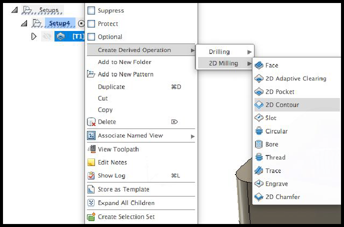Collapse the Setup4 tree node
The height and width of the screenshot is (227, 344).
(24, 23)
